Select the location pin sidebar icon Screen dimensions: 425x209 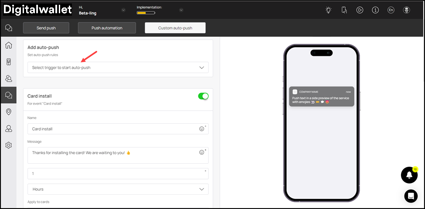[8, 112]
